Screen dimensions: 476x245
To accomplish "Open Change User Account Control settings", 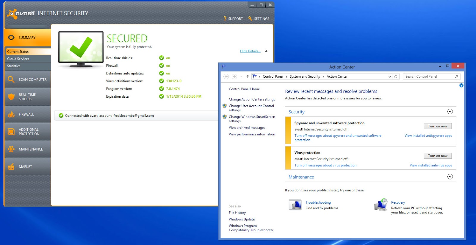I will pos(251,108).
